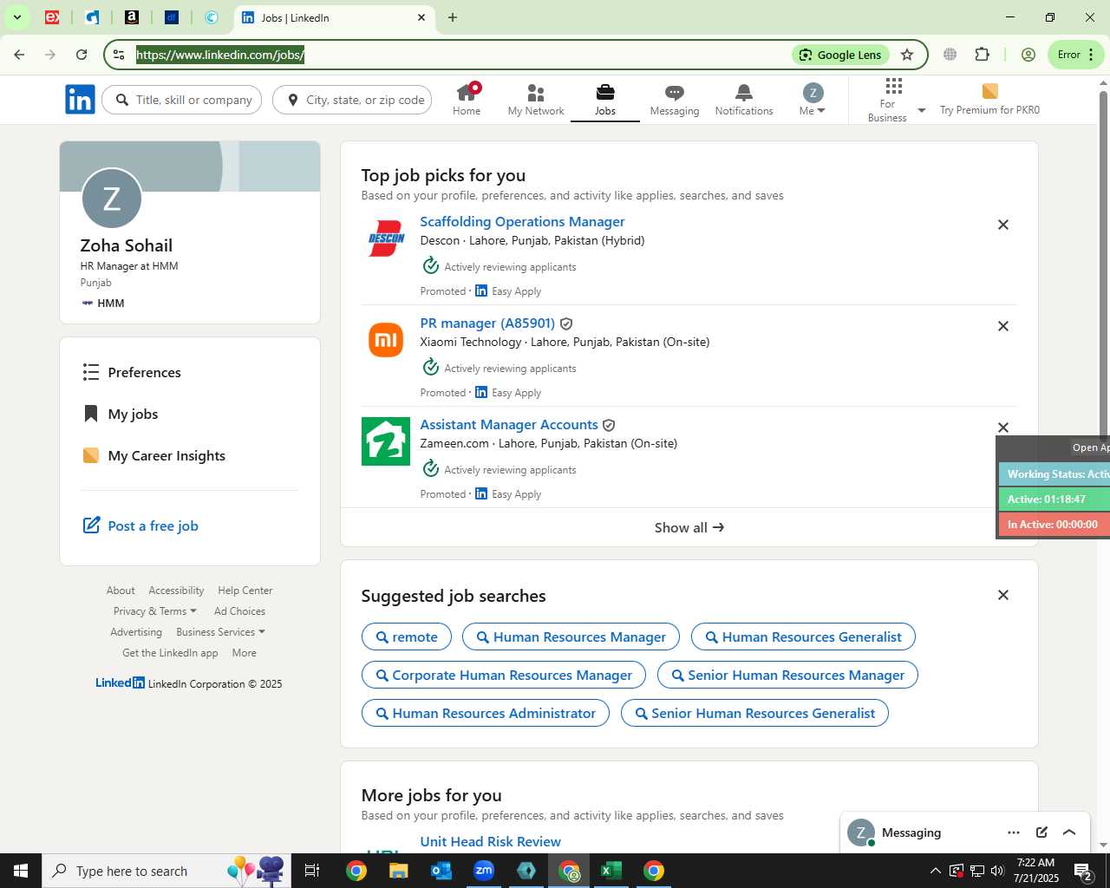Expand Privacy & Terms dropdown

(154, 611)
